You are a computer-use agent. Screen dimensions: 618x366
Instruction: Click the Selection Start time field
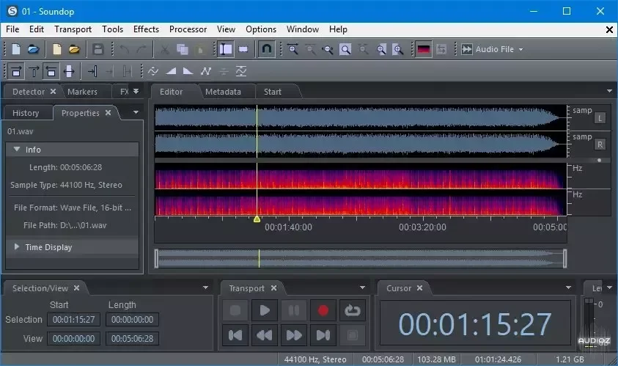click(x=74, y=320)
